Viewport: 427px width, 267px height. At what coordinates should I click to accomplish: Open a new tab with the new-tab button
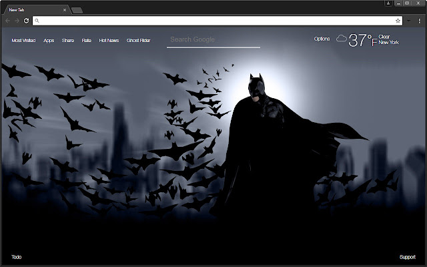click(77, 11)
